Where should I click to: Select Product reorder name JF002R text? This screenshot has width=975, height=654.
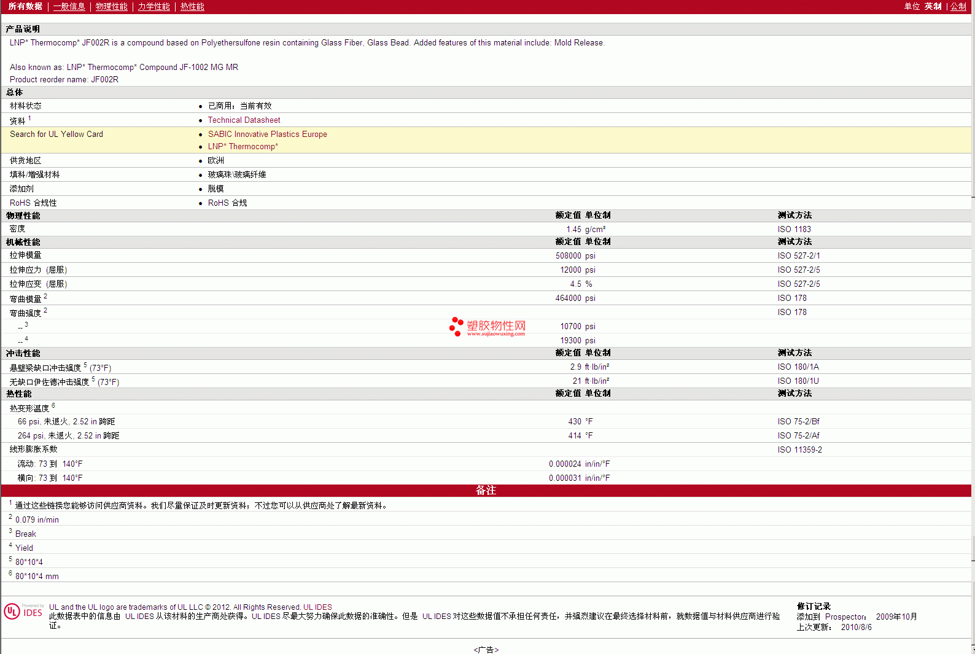(x=64, y=80)
